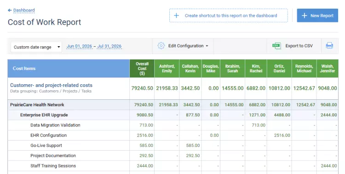Print the report using printer icon
345x174 pixels.
pyautogui.click(x=329, y=46)
